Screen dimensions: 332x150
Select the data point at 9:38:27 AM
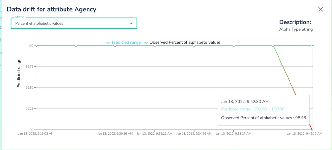234,46
